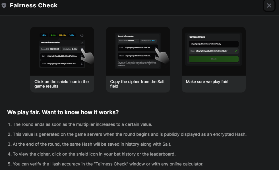This screenshot has width=279, height=170.
Task: Select line "At the end of the round, the same Hash"
Action: click(x=90, y=144)
